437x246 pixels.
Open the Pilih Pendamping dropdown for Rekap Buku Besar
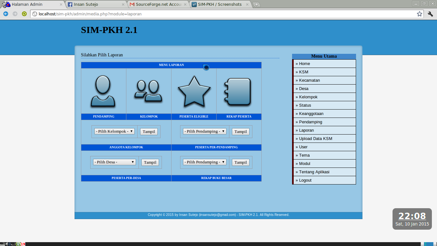coord(204,162)
